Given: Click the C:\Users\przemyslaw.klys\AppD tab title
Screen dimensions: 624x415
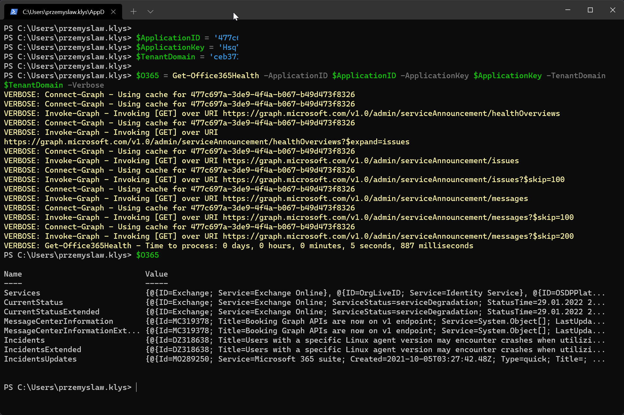Looking at the screenshot, I should [64, 11].
